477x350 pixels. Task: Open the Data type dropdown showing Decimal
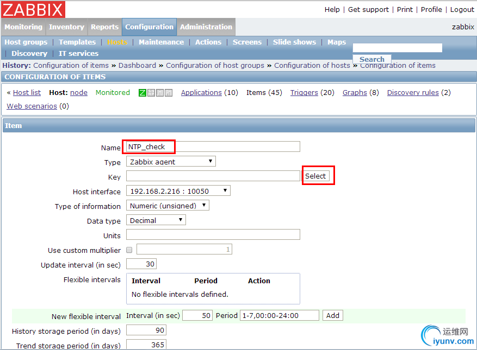coord(156,220)
